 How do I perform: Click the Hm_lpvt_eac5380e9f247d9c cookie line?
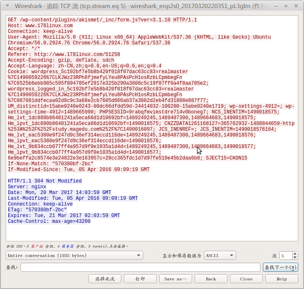[84, 141]
